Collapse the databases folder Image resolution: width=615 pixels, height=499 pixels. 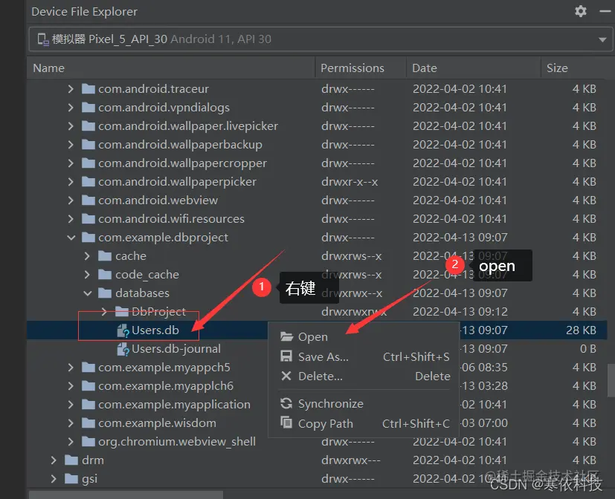point(88,293)
